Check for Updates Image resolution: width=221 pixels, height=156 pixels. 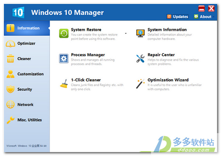pos(178,17)
